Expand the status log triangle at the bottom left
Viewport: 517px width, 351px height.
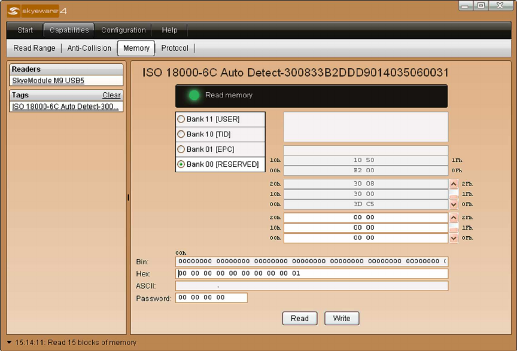point(9,343)
